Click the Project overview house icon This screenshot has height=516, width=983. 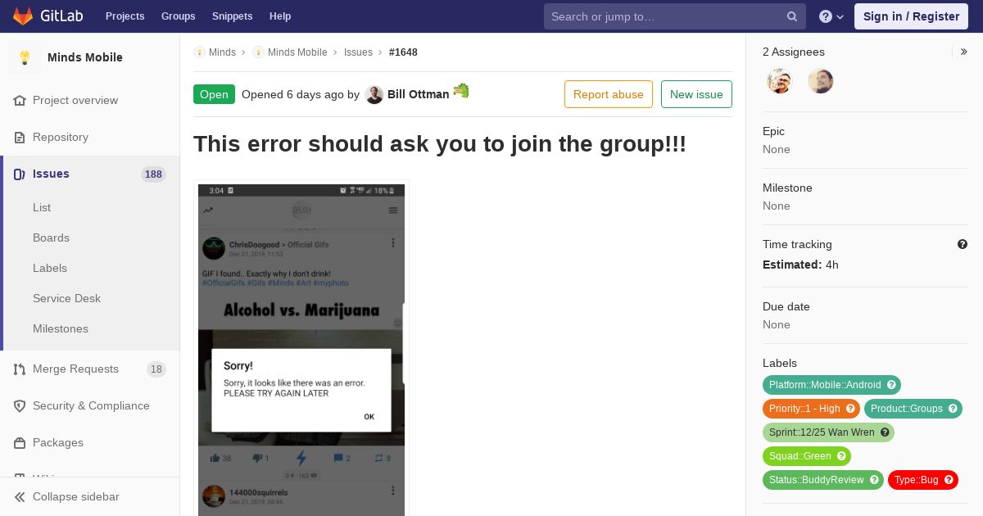pos(20,100)
